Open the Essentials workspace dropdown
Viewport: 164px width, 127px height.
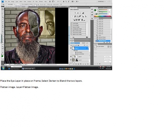tap(102, 1)
